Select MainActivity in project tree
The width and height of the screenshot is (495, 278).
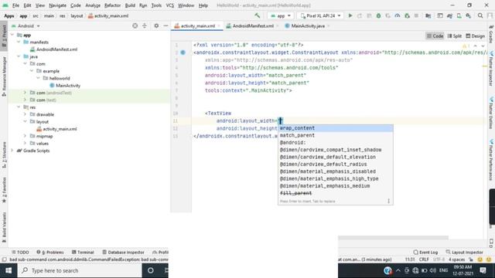(x=68, y=86)
